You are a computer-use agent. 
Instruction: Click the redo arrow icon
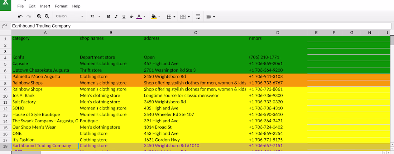pyautogui.click(x=28, y=16)
